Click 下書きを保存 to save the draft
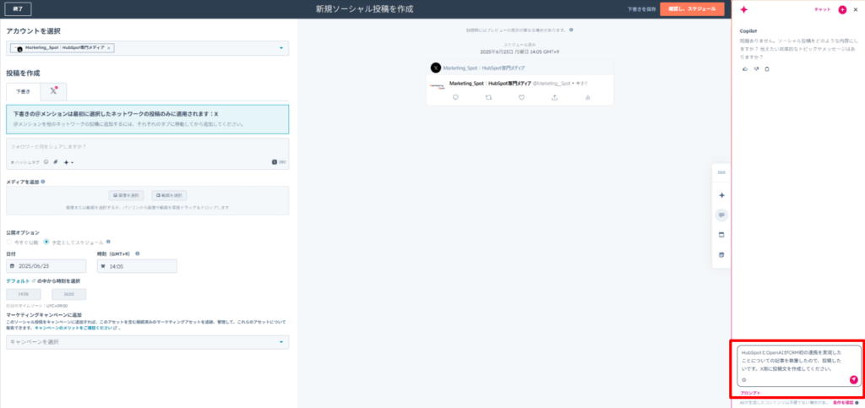Screen dimensions: 865x408 (x=642, y=8)
